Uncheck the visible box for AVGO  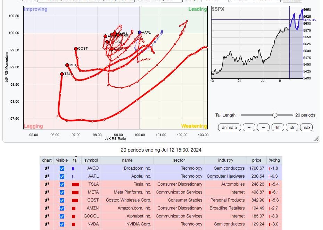pos(62,168)
